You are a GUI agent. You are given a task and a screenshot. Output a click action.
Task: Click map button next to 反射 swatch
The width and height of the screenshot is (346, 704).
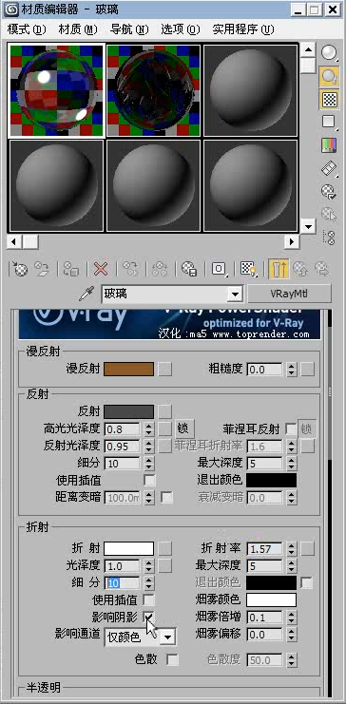(164, 411)
